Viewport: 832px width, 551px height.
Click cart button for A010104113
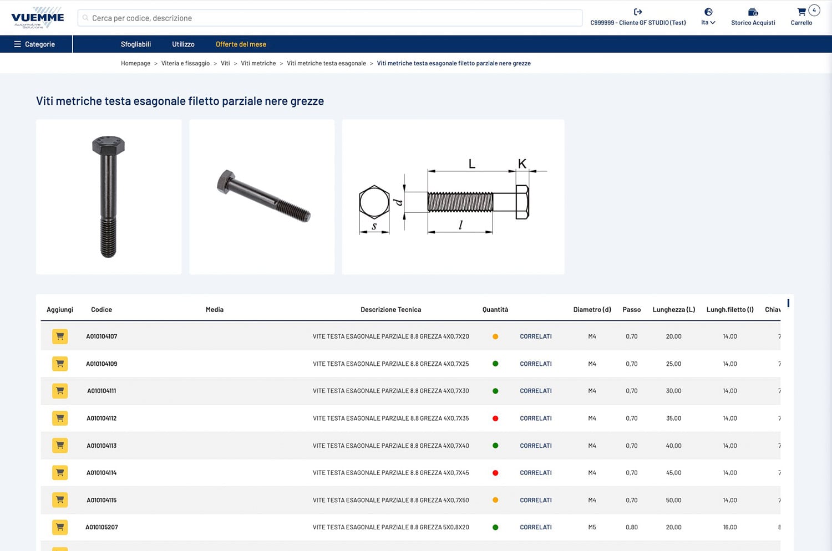point(60,445)
